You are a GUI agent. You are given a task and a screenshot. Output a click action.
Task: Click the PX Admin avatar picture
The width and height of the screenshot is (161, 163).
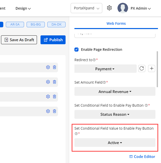click(123, 8)
